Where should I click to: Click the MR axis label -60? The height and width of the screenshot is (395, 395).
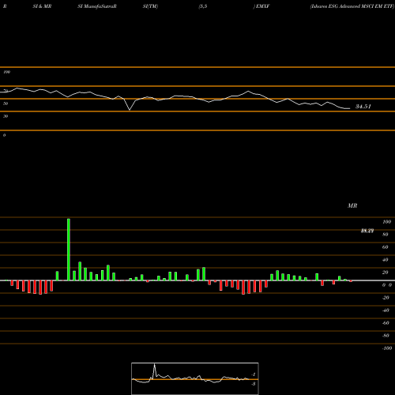tap(386, 323)
